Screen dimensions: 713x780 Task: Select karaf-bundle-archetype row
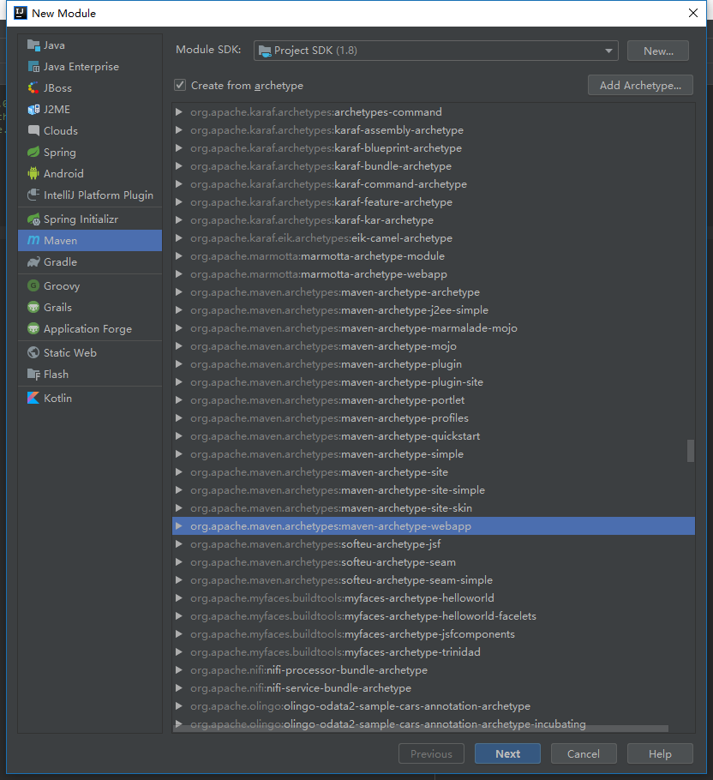point(433,166)
